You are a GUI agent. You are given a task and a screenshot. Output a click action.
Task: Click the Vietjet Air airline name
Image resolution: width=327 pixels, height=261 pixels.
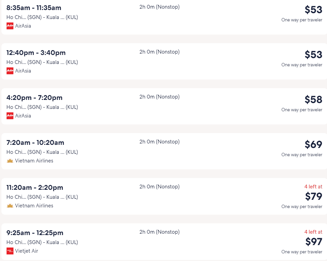pos(27,251)
